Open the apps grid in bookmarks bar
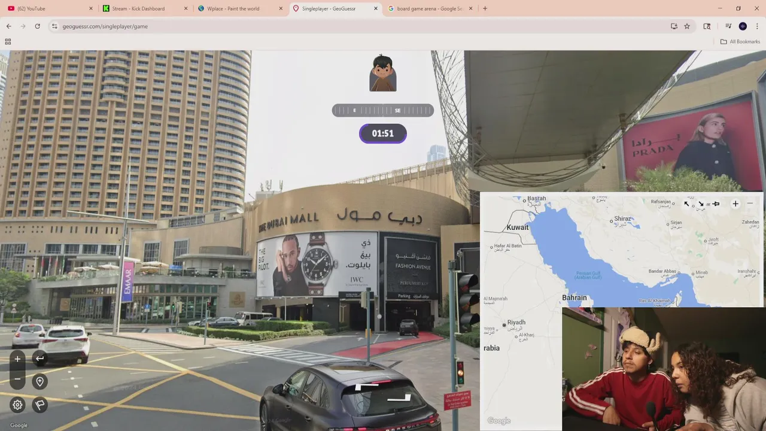The height and width of the screenshot is (431, 766). (x=8, y=42)
